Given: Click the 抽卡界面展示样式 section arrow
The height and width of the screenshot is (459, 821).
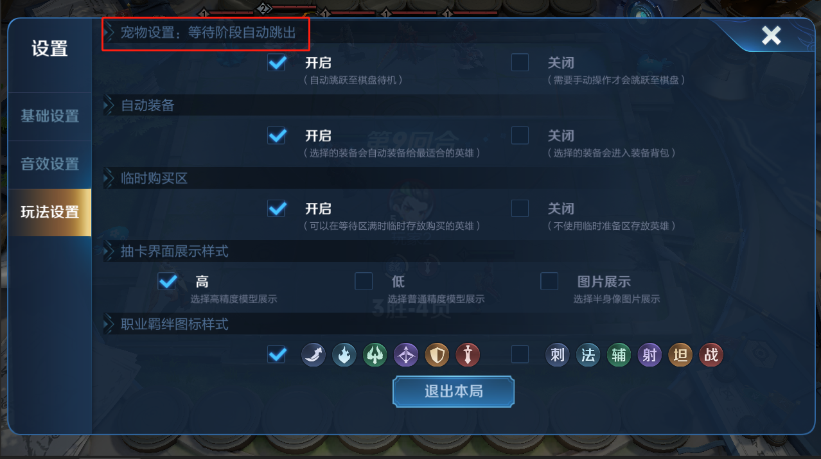Looking at the screenshot, I should point(109,251).
